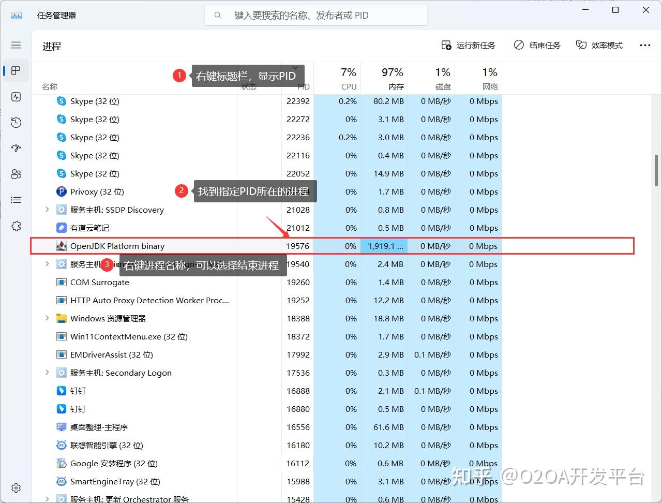Open the Users sidebar icon
The image size is (662, 503).
(16, 174)
